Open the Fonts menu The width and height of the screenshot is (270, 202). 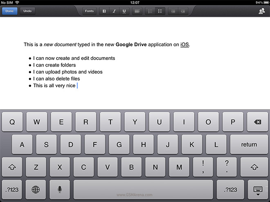click(x=89, y=11)
